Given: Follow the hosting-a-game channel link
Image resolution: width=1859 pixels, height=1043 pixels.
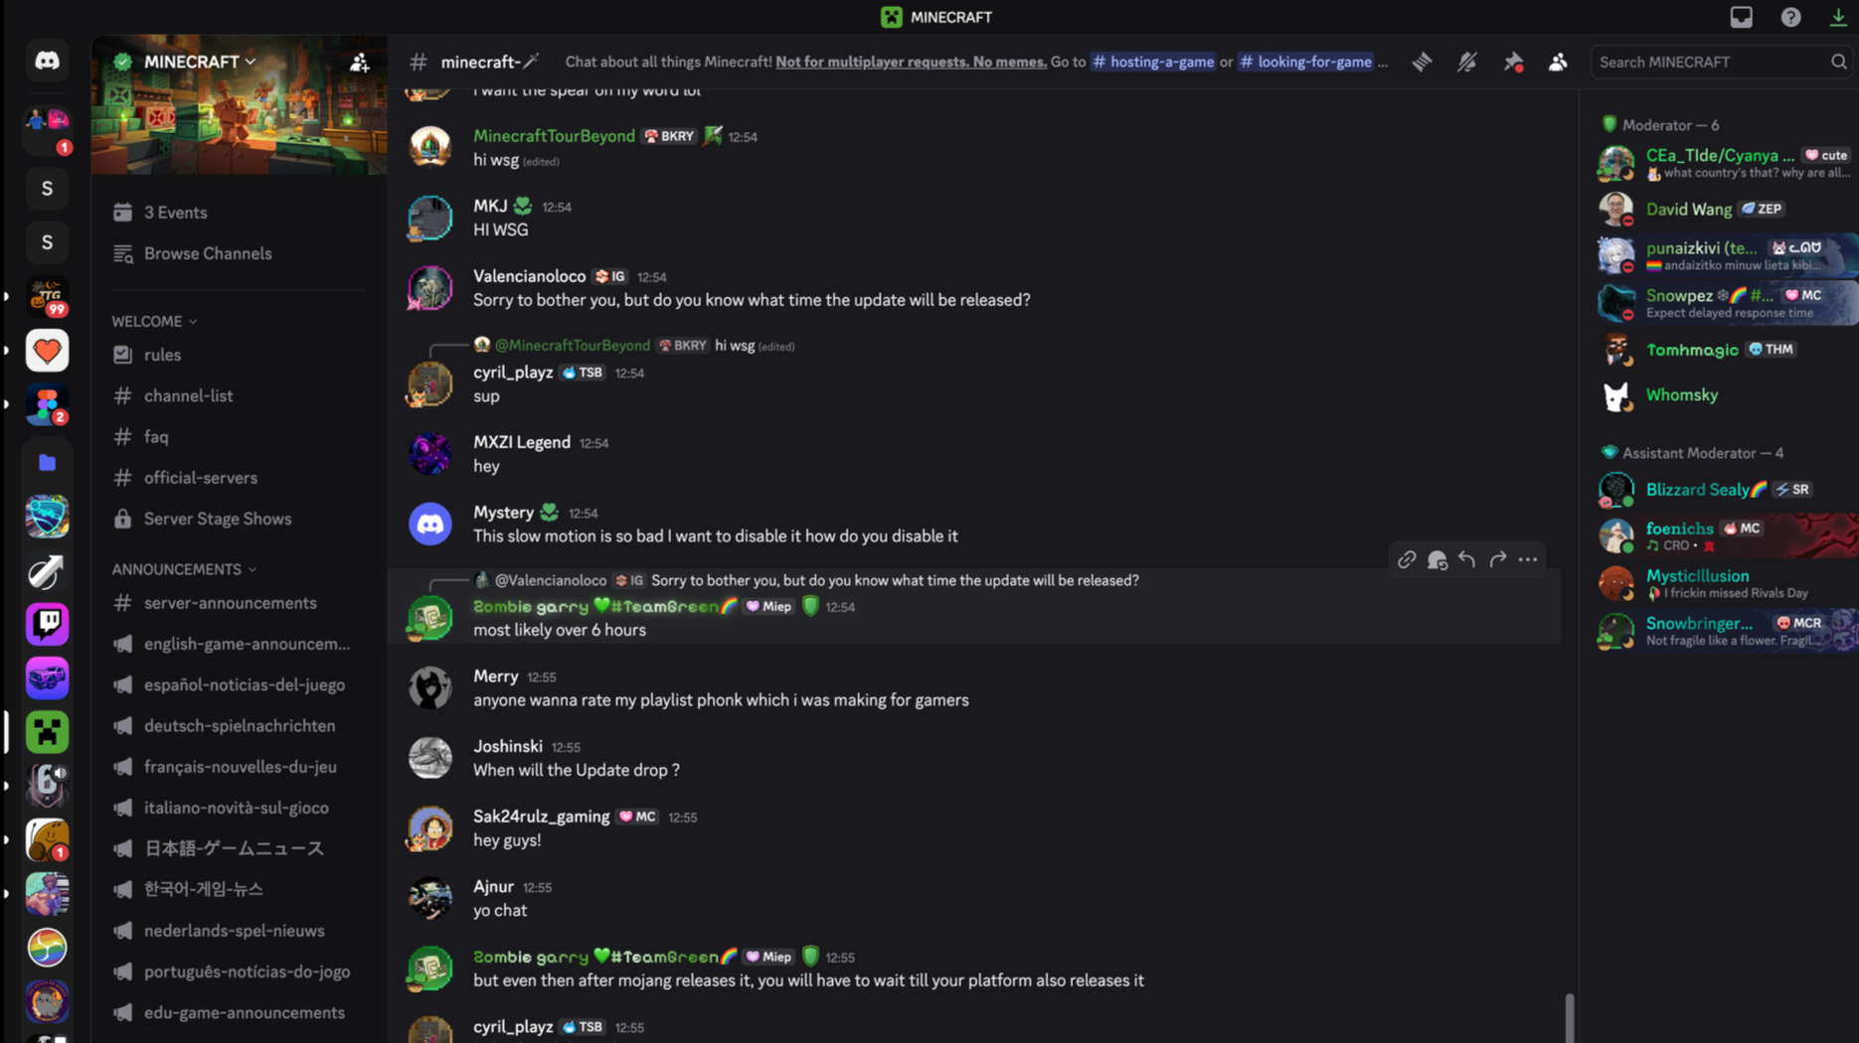Looking at the screenshot, I should tap(1153, 62).
